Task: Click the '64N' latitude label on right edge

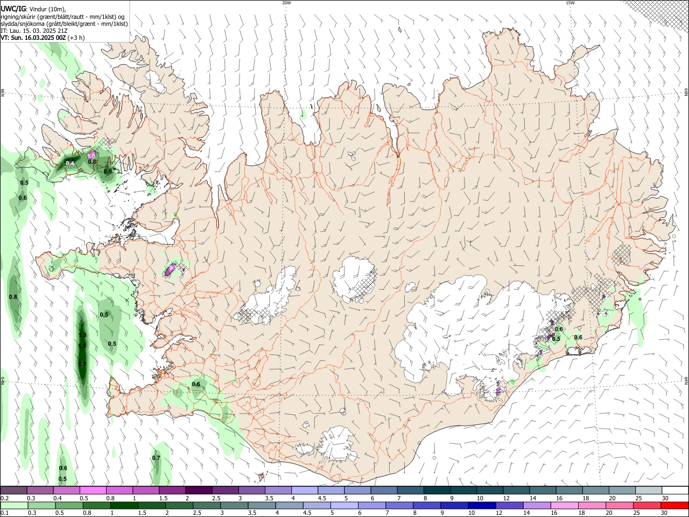Action: [x=686, y=380]
